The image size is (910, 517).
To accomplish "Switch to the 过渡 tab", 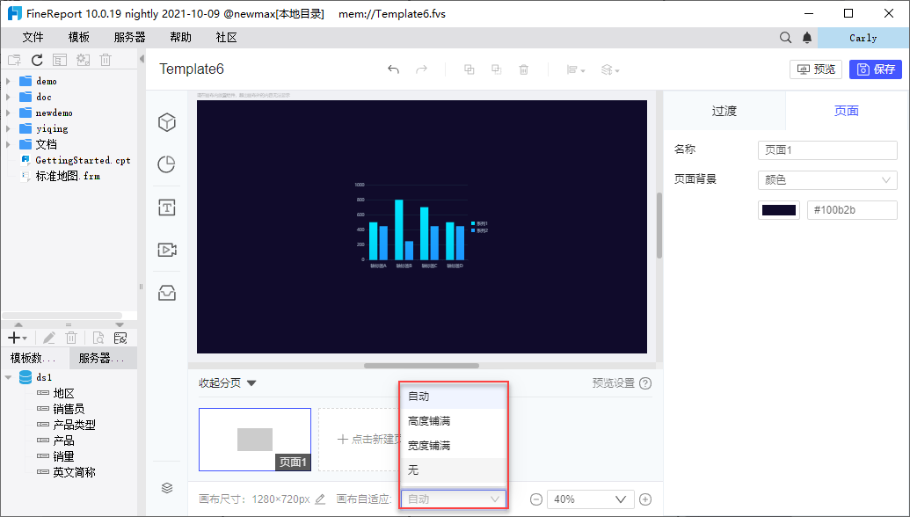I will point(724,111).
